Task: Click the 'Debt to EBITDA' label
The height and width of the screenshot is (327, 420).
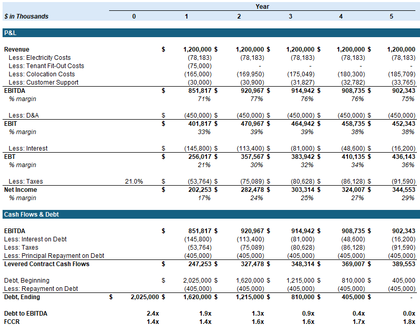Action: click(x=26, y=314)
